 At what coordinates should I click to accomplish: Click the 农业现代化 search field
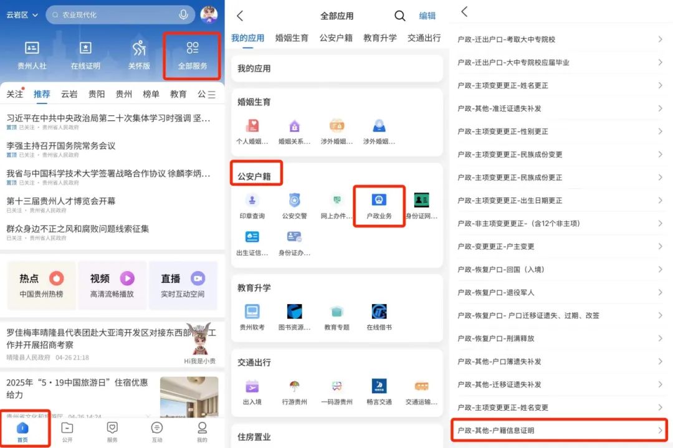coord(119,14)
